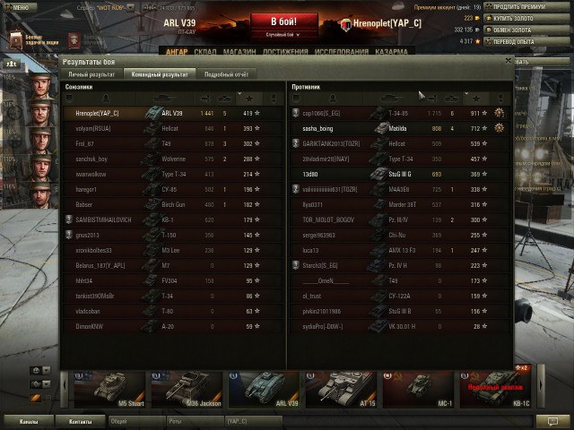Open the ИССЛЕДОВАНИЯ tab
Viewport: 574px width, 430px height.
[342, 52]
